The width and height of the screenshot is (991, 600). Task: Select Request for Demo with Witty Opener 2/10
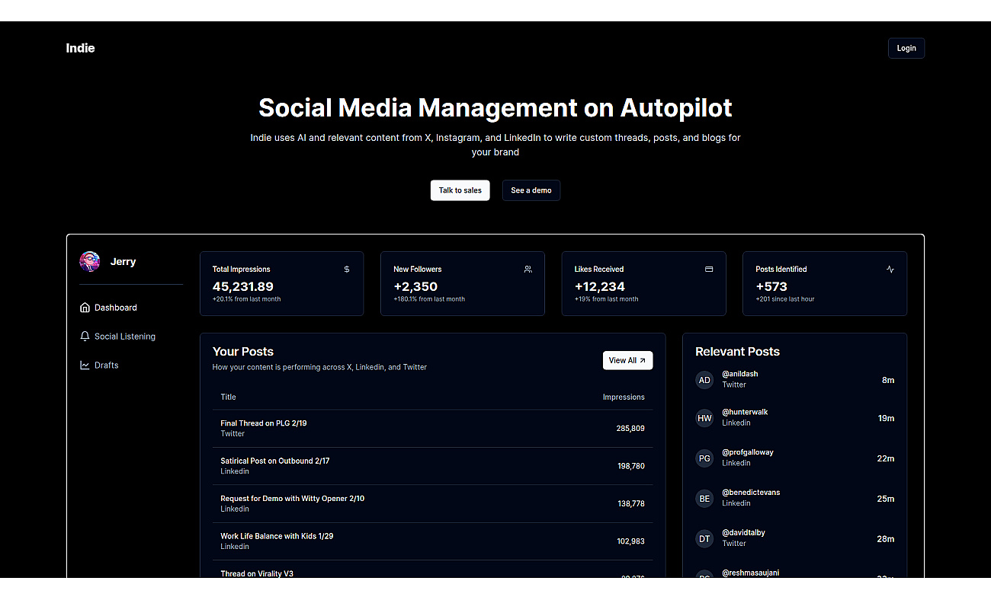(x=293, y=499)
